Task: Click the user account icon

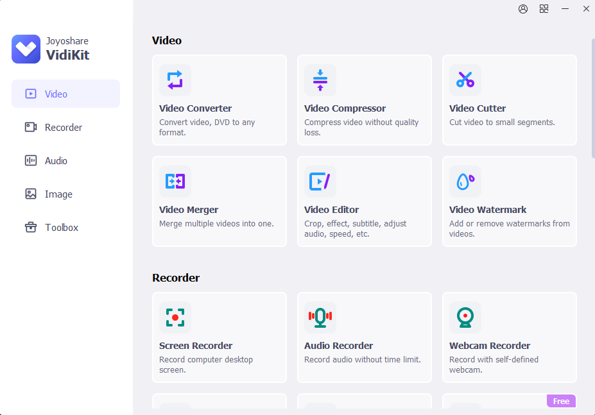Action: (x=523, y=9)
